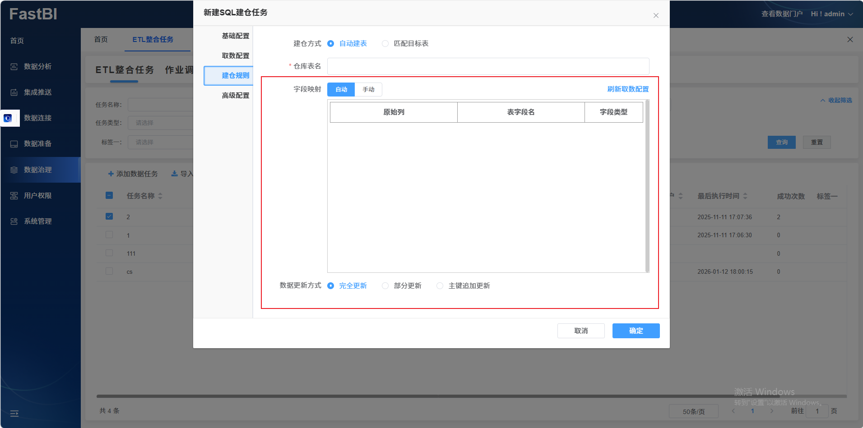Open the 高级配置 step tab
This screenshot has width=863, height=428.
coord(235,96)
